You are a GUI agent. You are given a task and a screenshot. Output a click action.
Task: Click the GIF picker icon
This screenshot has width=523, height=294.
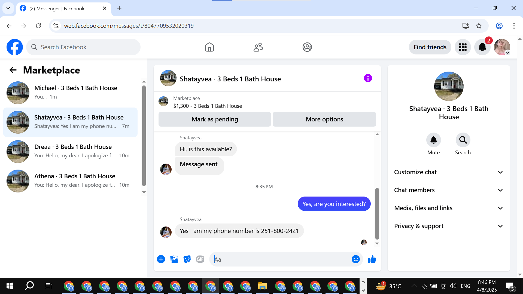pos(200,259)
